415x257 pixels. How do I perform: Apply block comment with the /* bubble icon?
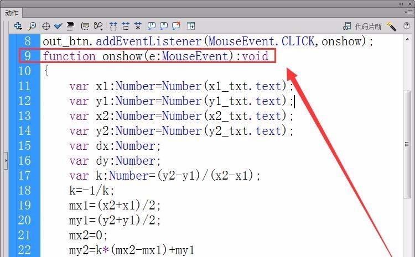(x=152, y=25)
